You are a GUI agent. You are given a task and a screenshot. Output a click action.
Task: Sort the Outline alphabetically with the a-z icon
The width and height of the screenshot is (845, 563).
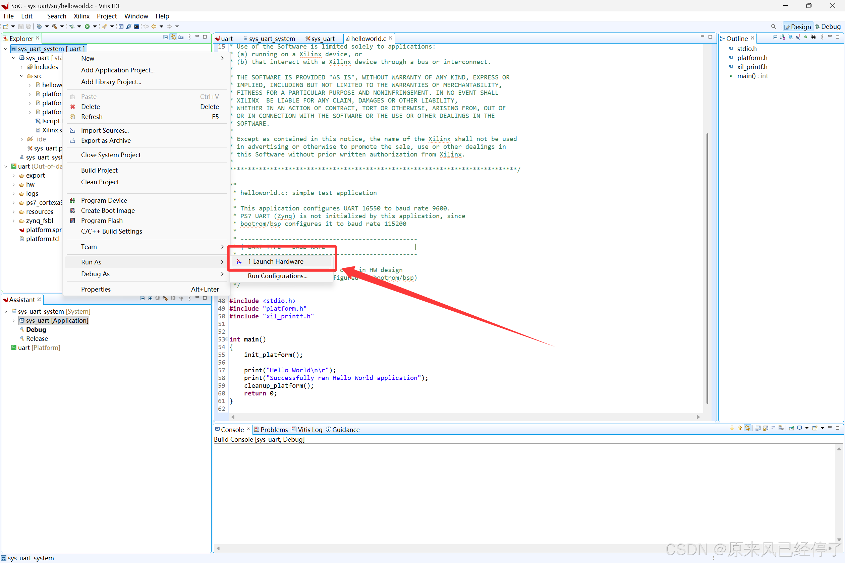pos(783,37)
